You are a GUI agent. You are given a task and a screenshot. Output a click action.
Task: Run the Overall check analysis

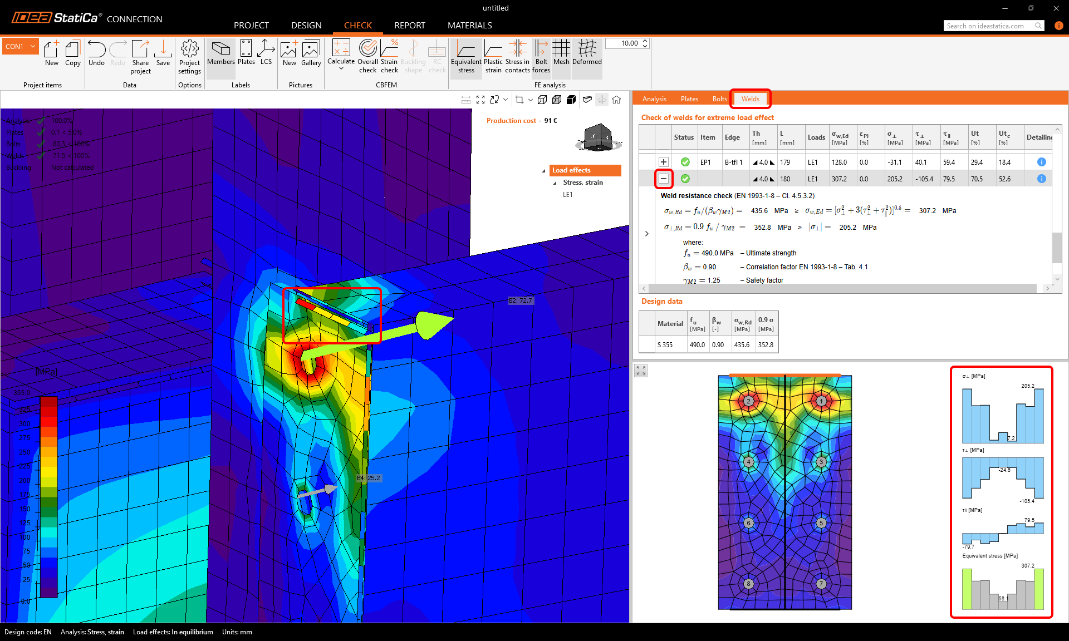pyautogui.click(x=367, y=56)
